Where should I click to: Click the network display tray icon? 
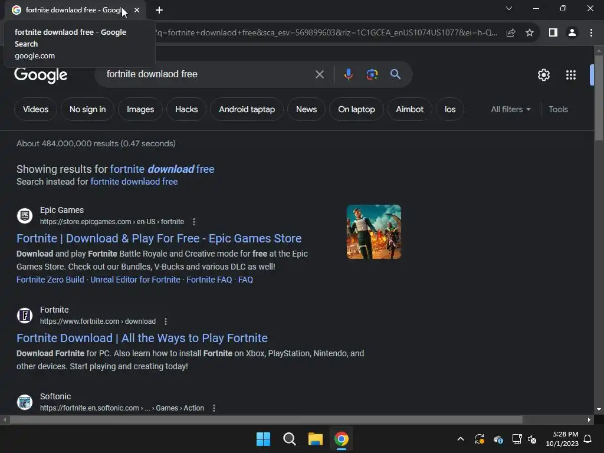click(517, 439)
